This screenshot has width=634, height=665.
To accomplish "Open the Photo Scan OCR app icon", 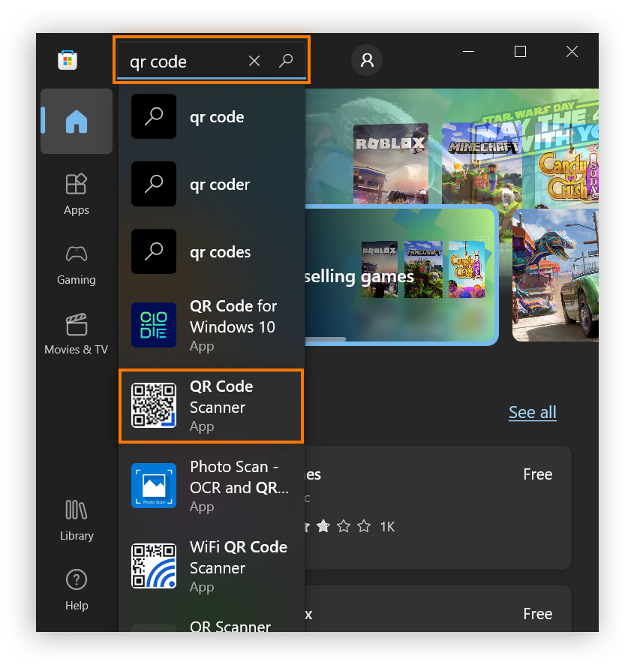I will 153,486.
